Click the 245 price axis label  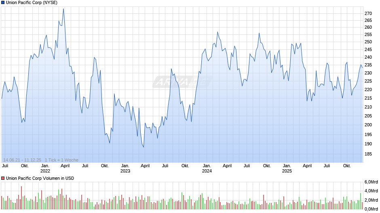pyautogui.click(x=368, y=49)
